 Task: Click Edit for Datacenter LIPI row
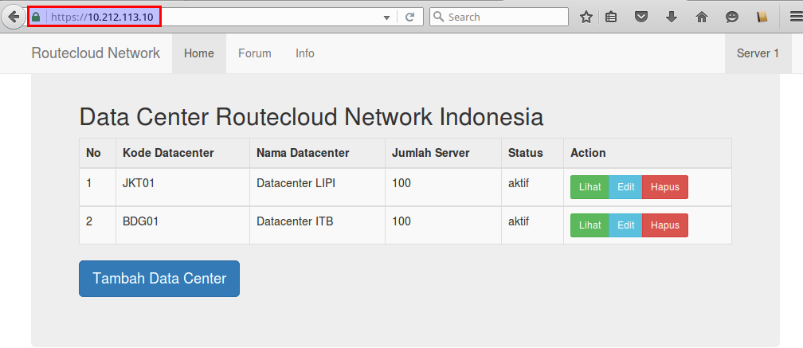(x=625, y=187)
